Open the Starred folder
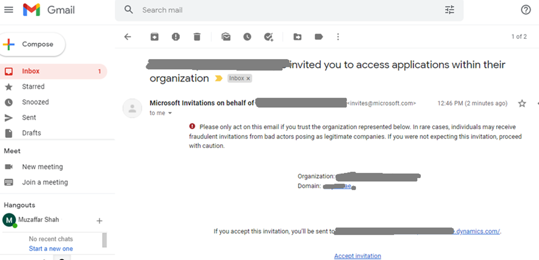This screenshot has height=260, width=539. [x=33, y=87]
